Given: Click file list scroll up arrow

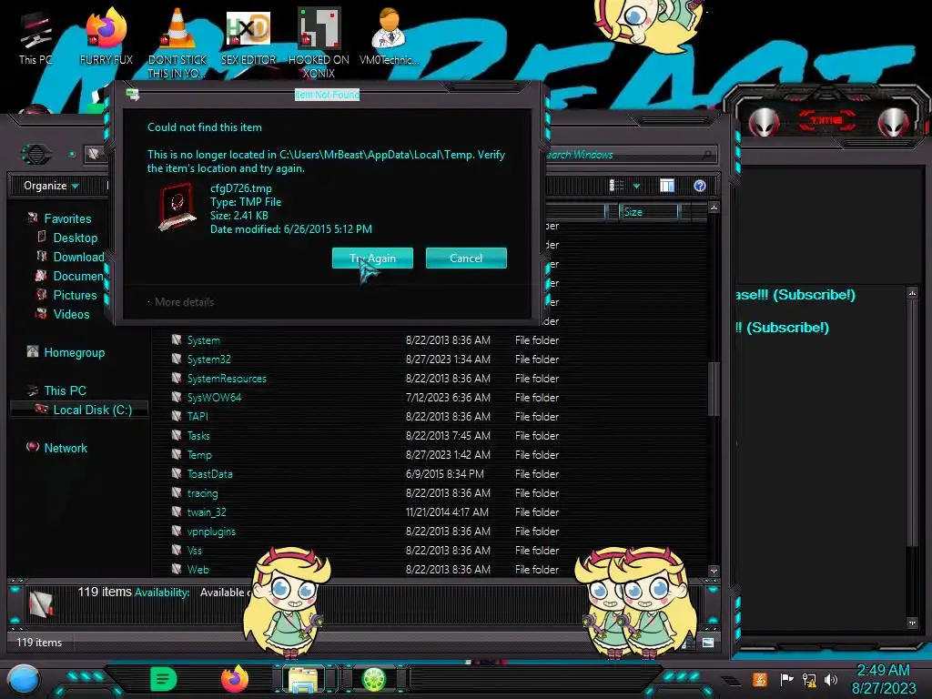Looking at the screenshot, I should pos(714,208).
